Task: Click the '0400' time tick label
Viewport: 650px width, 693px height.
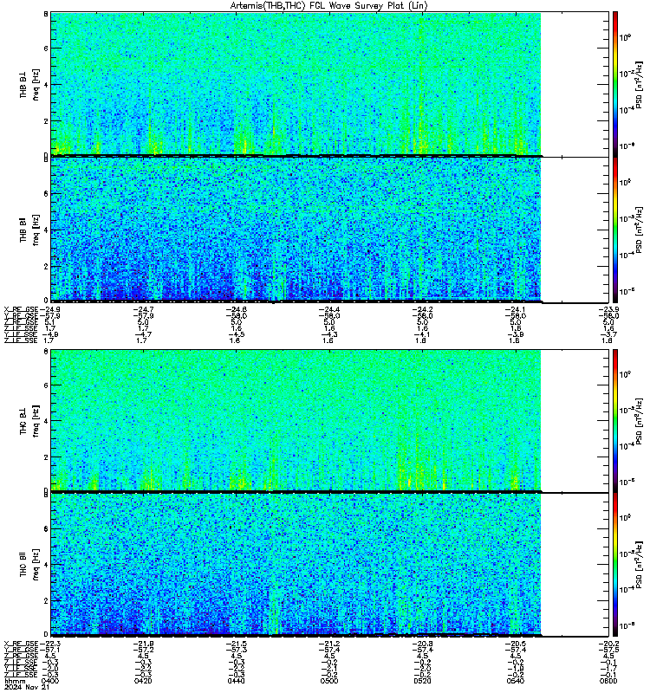Action: [x=49, y=681]
